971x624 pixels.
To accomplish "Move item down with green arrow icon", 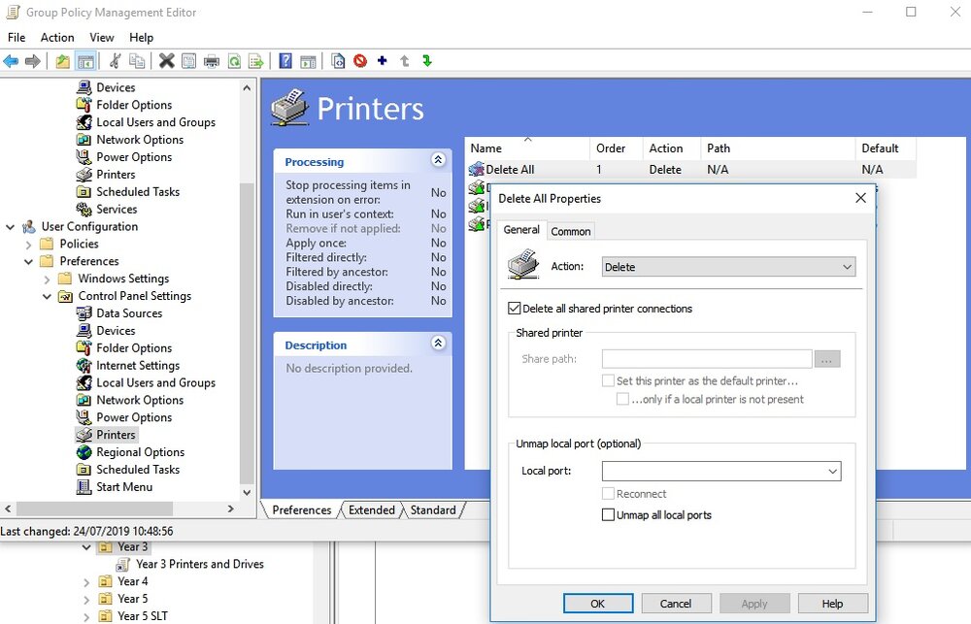I will [x=426, y=61].
